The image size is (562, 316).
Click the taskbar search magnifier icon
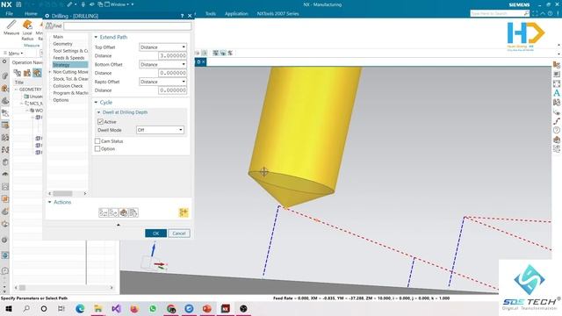[26, 308]
